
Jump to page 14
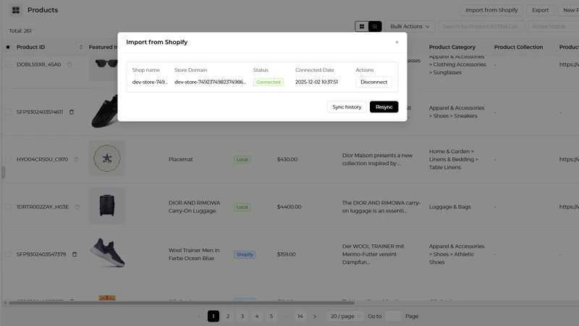coord(300,317)
